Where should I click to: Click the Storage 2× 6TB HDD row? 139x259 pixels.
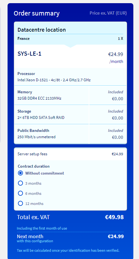coord(70,114)
